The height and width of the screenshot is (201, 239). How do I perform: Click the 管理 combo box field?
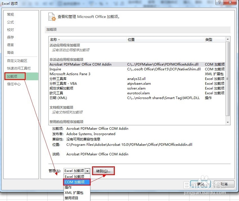point(77,171)
